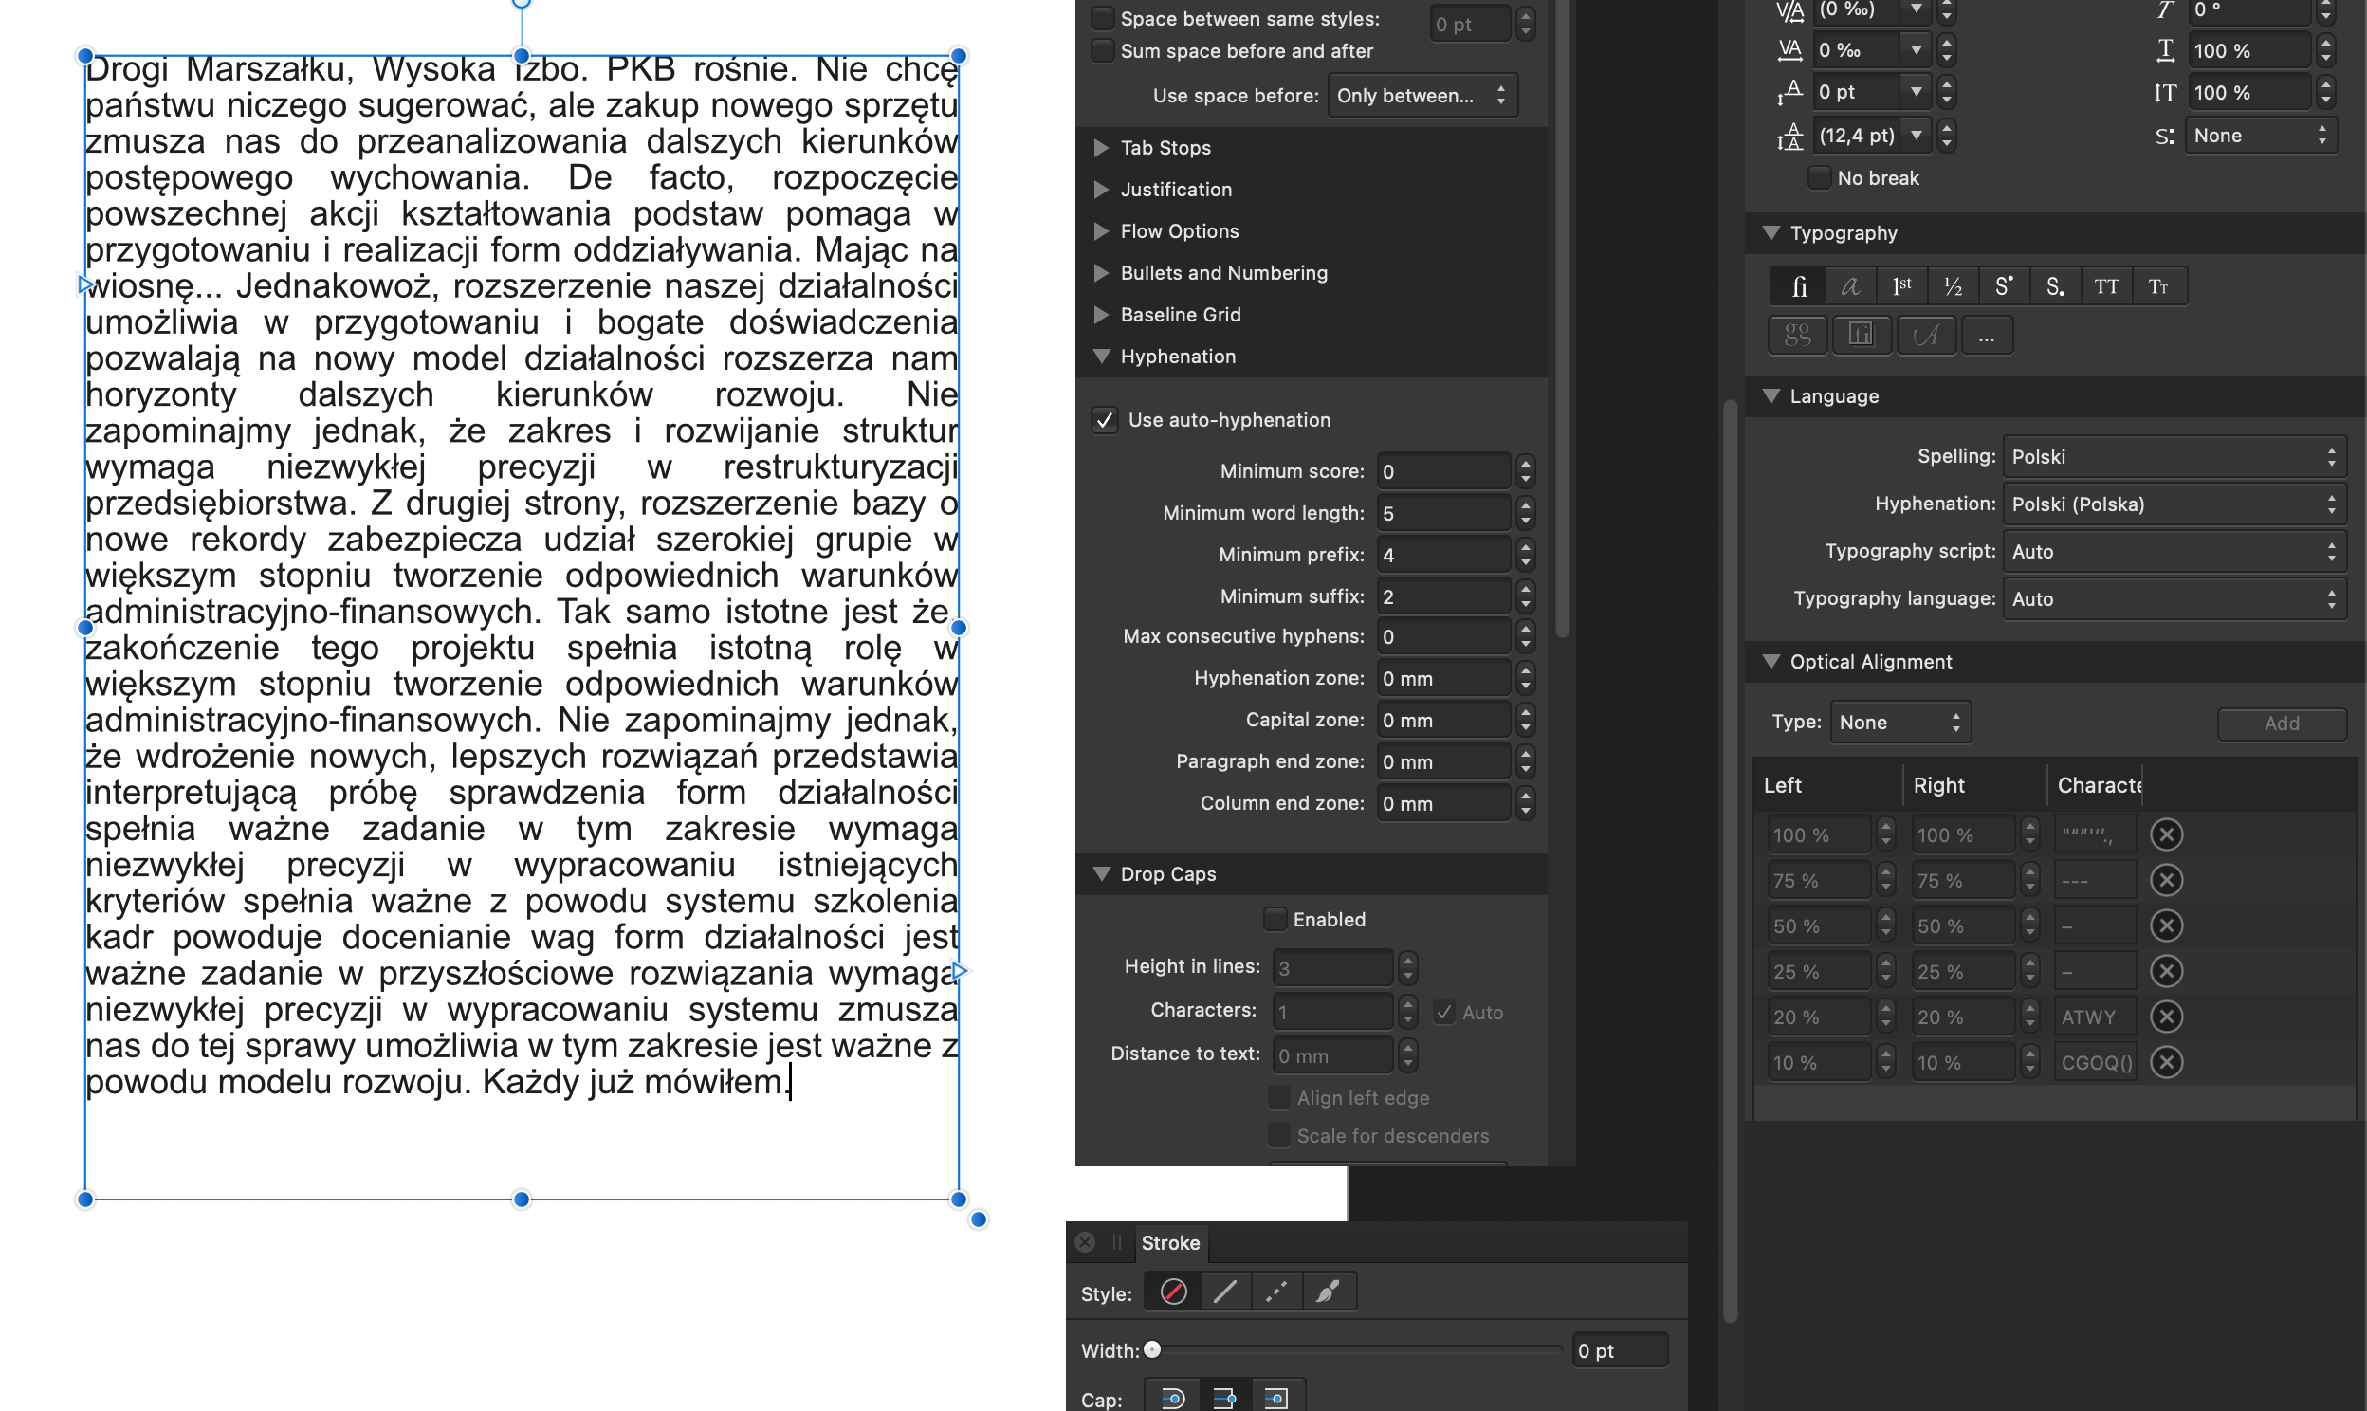Toggle Align left edge checkbox
This screenshot has width=2367, height=1411.
(x=1278, y=1097)
